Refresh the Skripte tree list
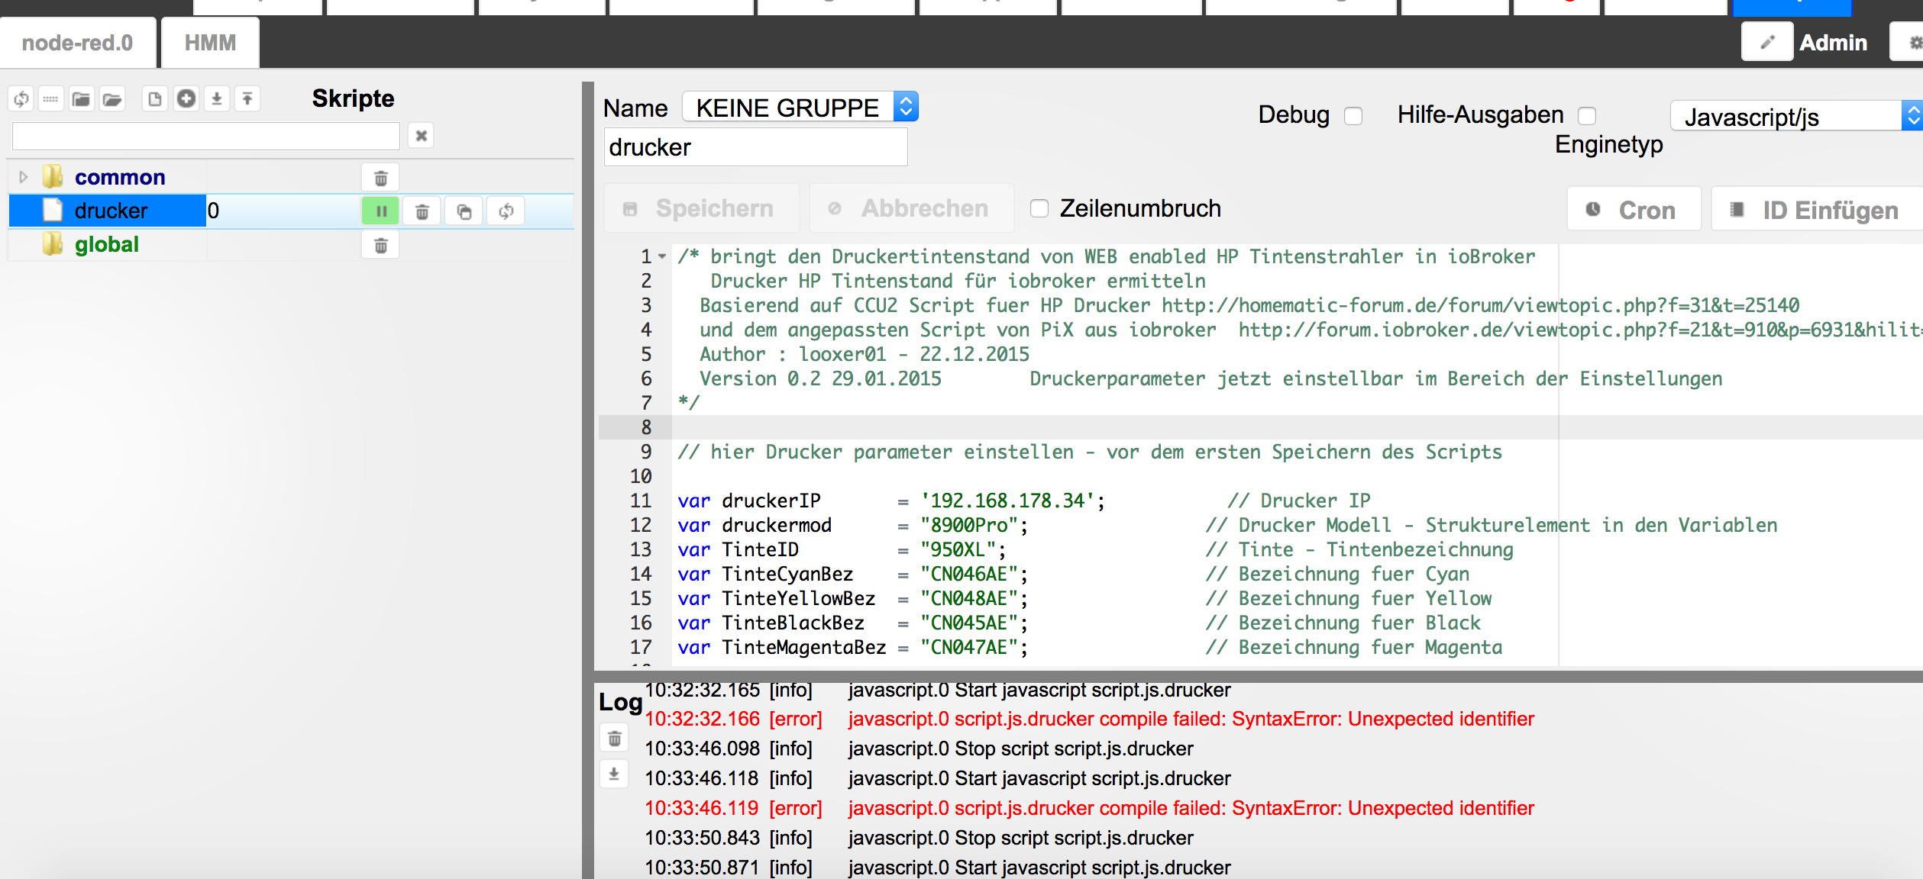1923x879 pixels. (x=21, y=99)
